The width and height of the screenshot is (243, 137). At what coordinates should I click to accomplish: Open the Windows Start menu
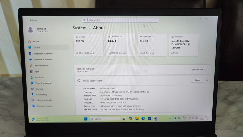click(x=86, y=119)
